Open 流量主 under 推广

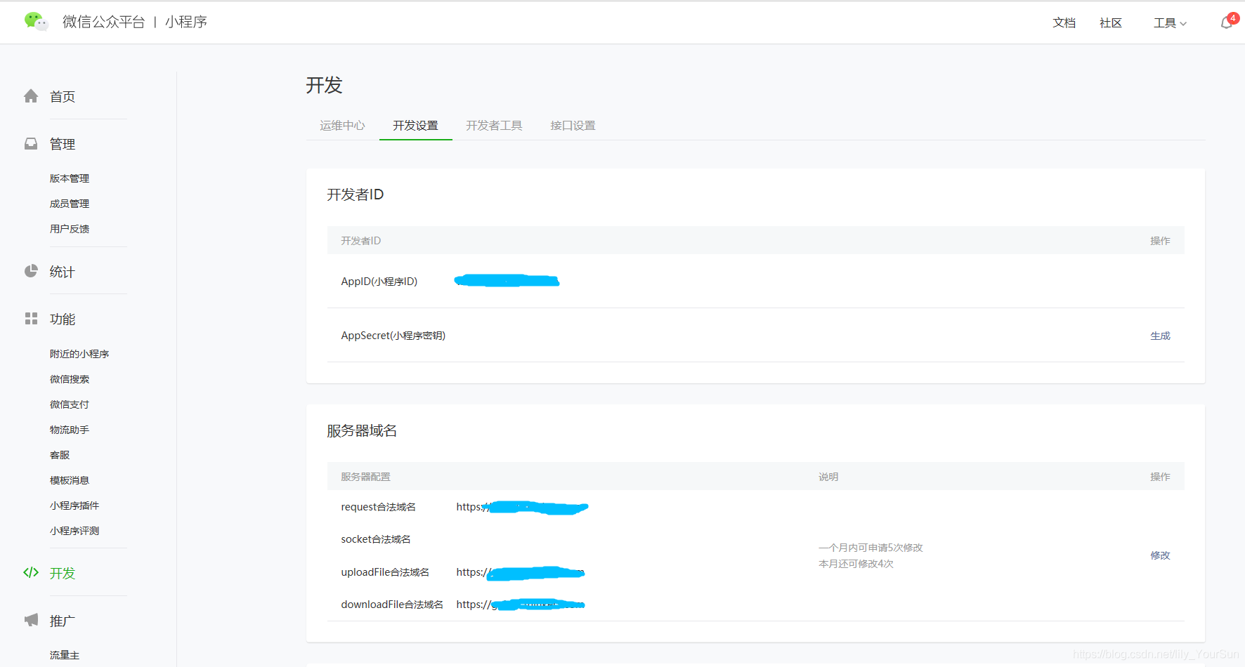[64, 654]
